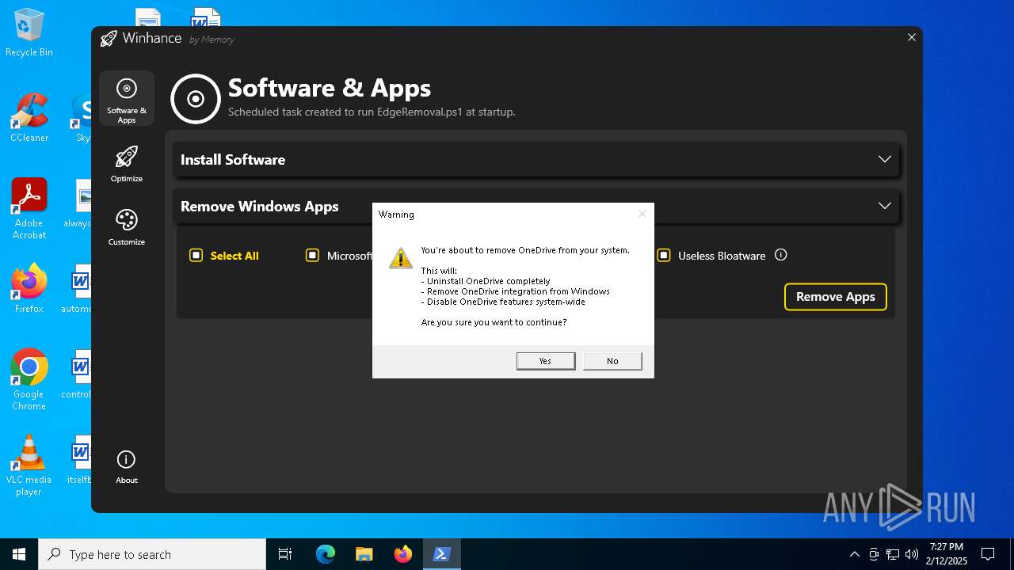
Task: Decline OneDrive removal with No
Action: tap(612, 361)
